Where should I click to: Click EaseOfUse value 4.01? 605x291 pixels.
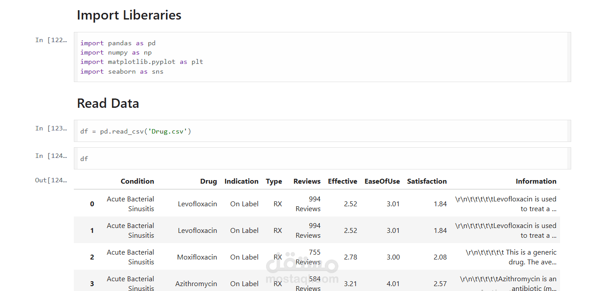click(393, 284)
